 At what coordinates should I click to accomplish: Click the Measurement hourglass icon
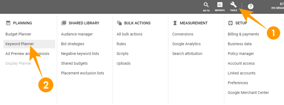coord(175,23)
